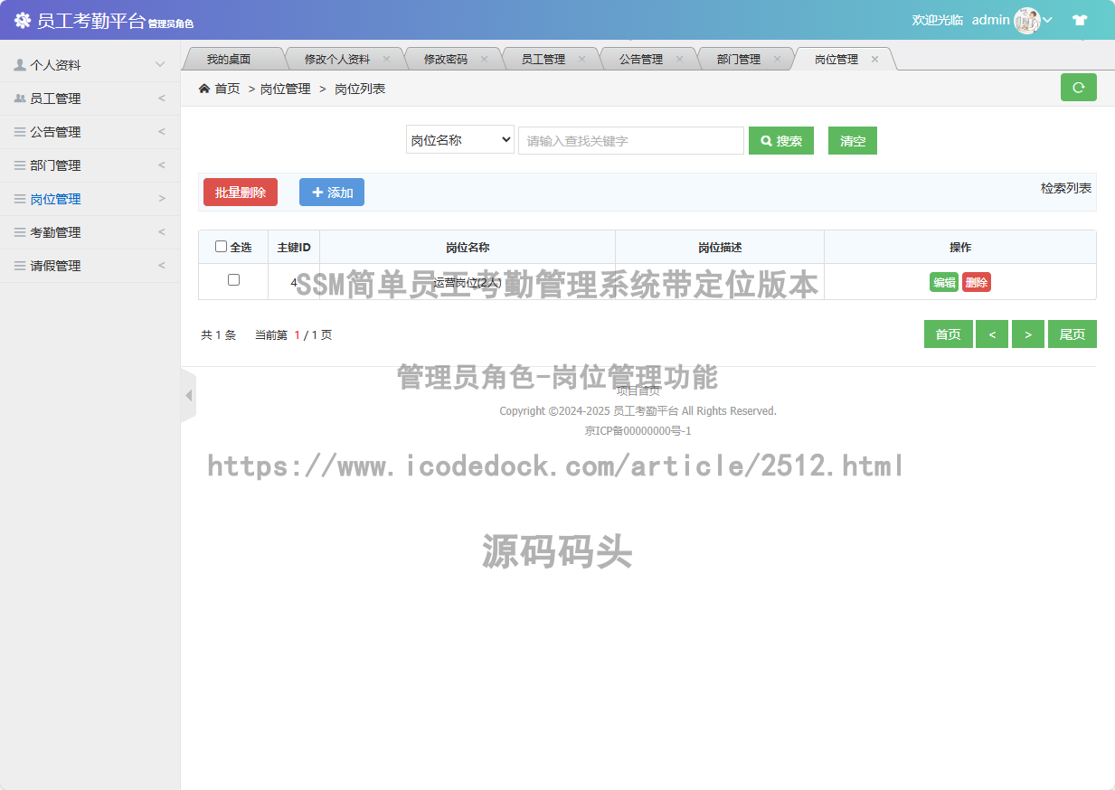This screenshot has width=1115, height=790.
Task: Click the list icon beside 公告管理
Action: [20, 132]
